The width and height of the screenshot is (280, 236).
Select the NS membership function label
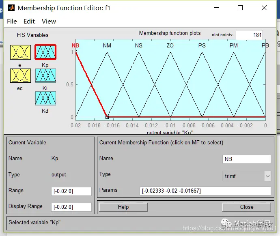point(138,45)
